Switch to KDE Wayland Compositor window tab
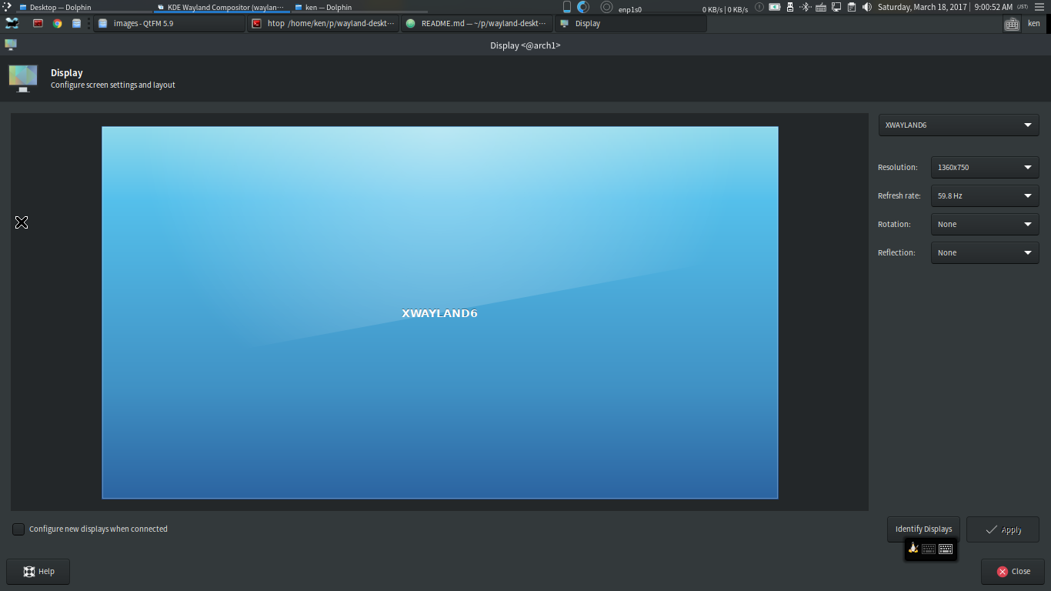This screenshot has height=591, width=1051. pos(222,7)
